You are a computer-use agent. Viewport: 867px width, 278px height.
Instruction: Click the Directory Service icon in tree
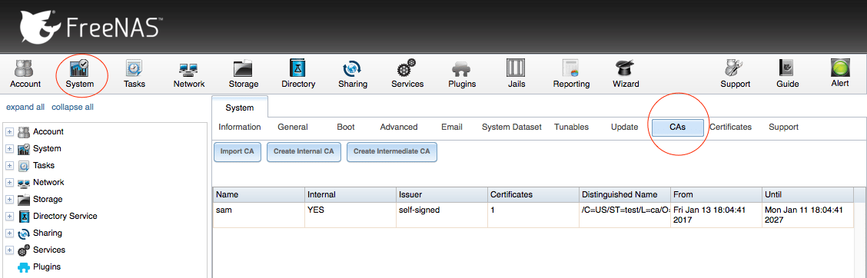(24, 216)
